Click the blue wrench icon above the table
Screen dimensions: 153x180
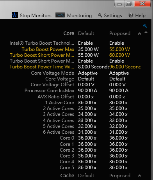click(145, 26)
